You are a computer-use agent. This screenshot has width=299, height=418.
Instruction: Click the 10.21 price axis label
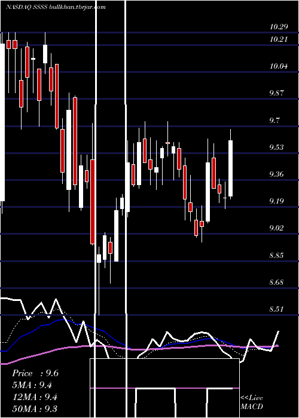point(279,39)
